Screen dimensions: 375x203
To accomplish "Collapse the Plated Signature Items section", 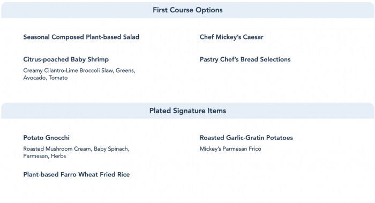I will pyautogui.click(x=187, y=111).
